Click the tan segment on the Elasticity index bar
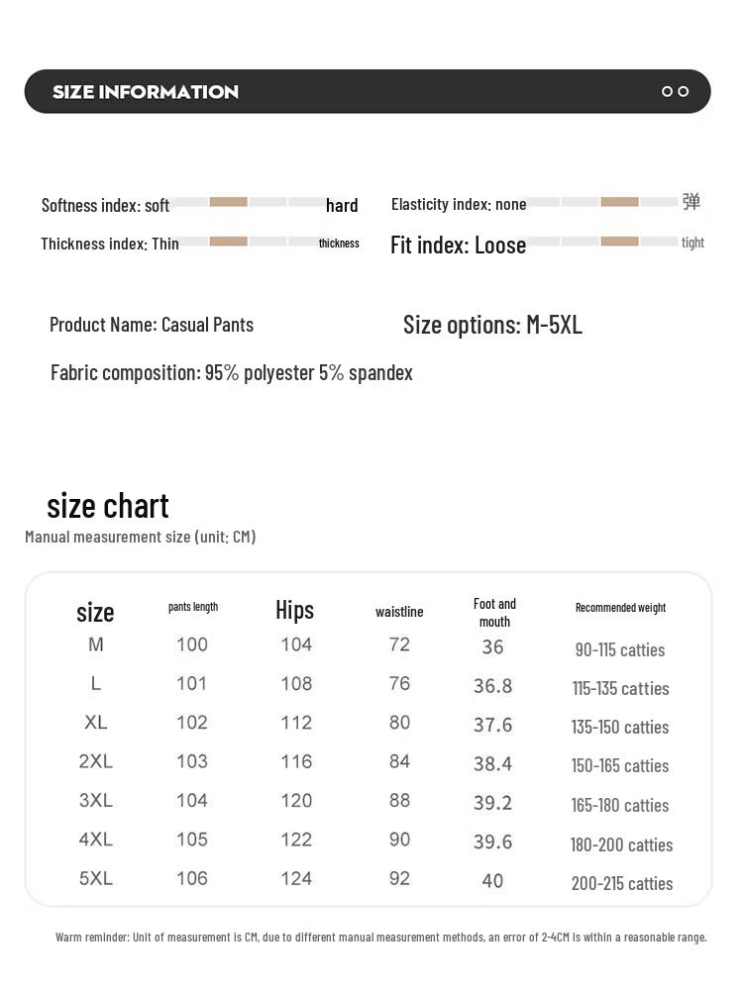 [620, 202]
